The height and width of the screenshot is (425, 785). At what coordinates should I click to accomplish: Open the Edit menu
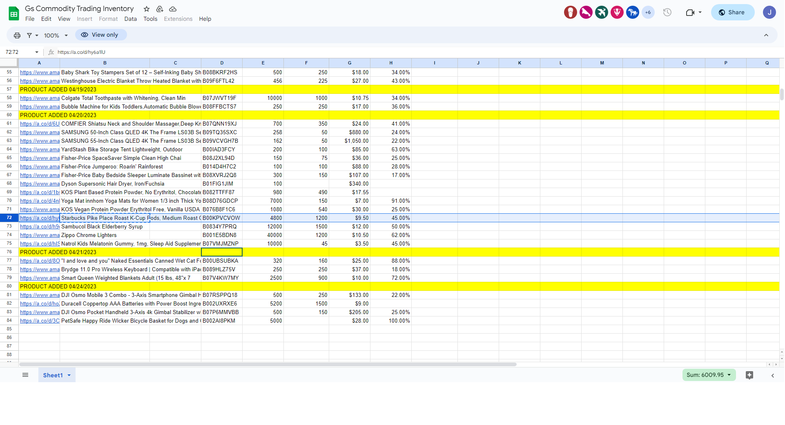coord(46,19)
